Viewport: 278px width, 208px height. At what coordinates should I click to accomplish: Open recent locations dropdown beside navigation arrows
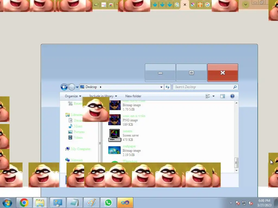(77, 87)
